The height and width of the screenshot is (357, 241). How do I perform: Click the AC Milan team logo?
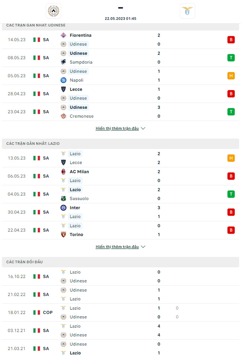[x=63, y=172]
